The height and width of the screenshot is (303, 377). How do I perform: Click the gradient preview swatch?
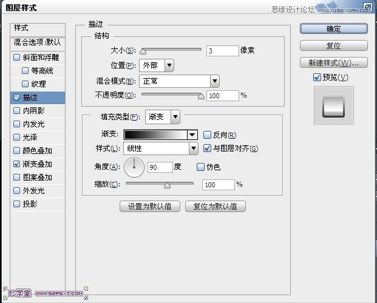pos(156,135)
